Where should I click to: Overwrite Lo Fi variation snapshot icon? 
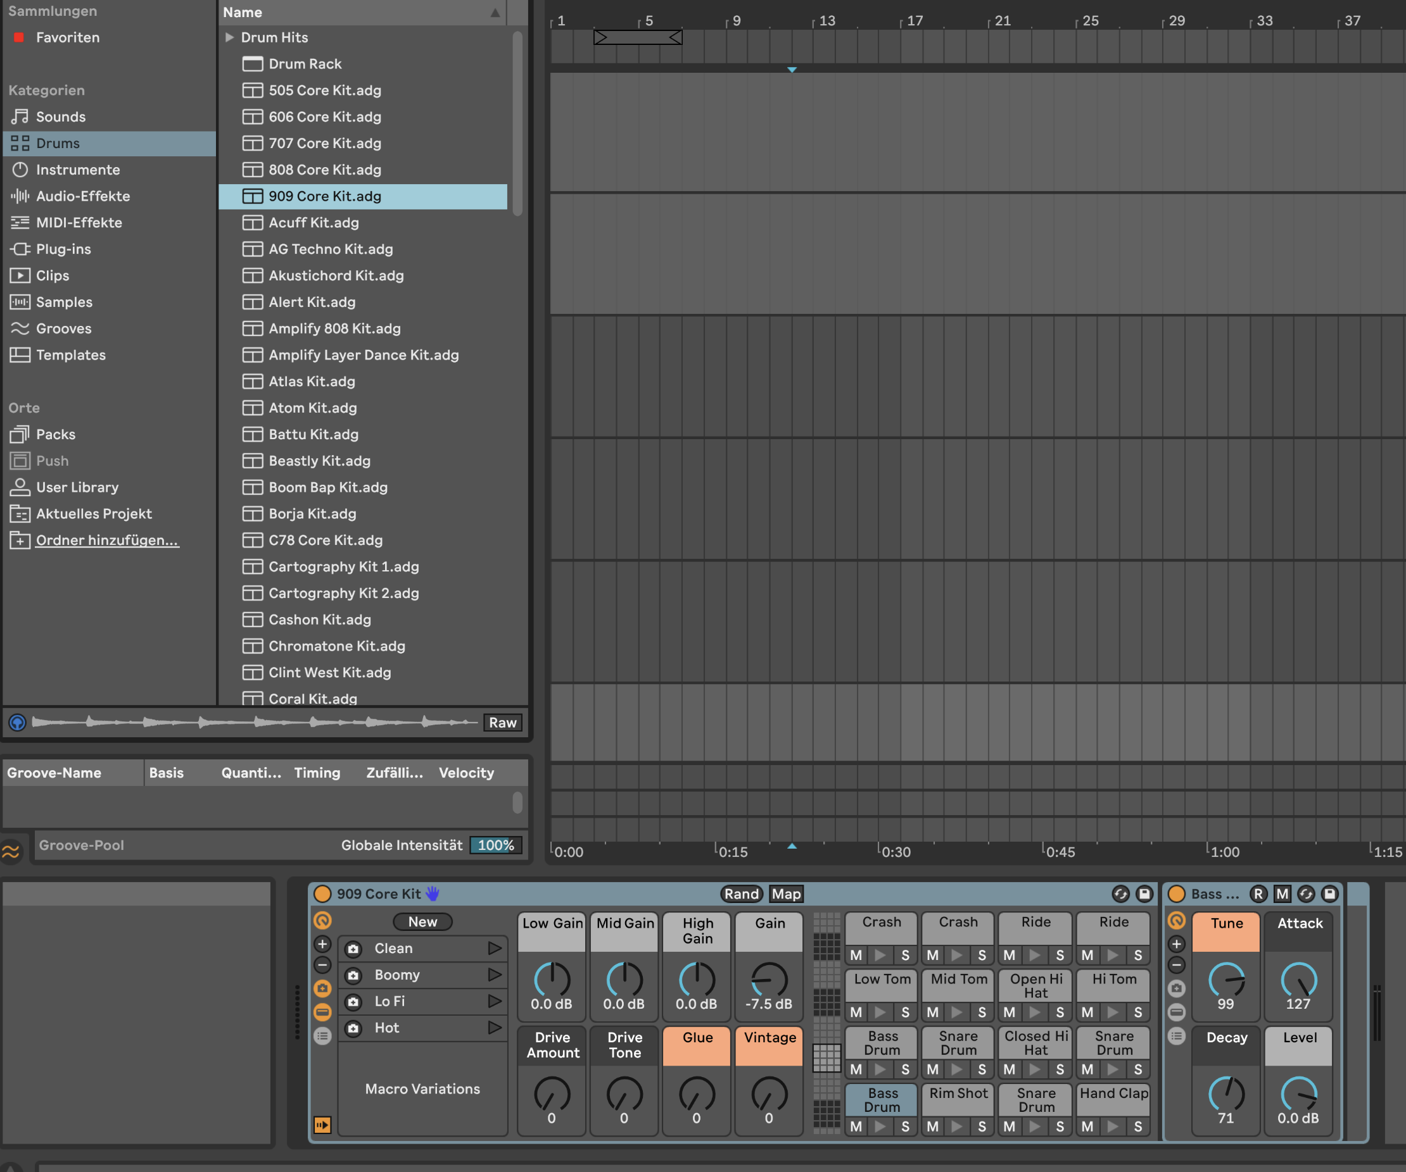pyautogui.click(x=353, y=1001)
